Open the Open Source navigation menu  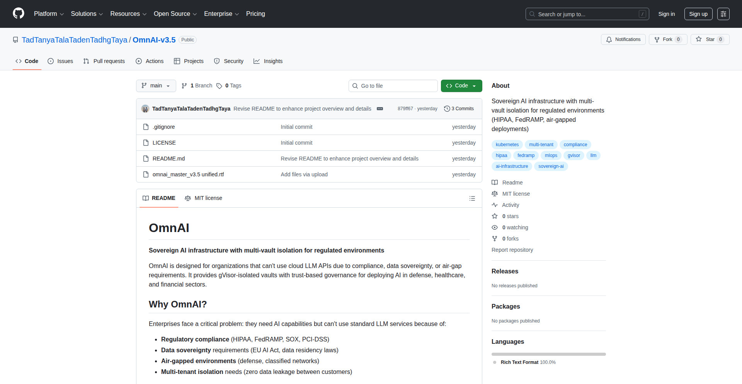pos(175,14)
